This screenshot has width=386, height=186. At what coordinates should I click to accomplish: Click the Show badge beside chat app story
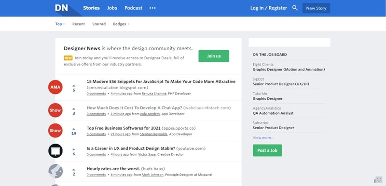(x=55, y=110)
